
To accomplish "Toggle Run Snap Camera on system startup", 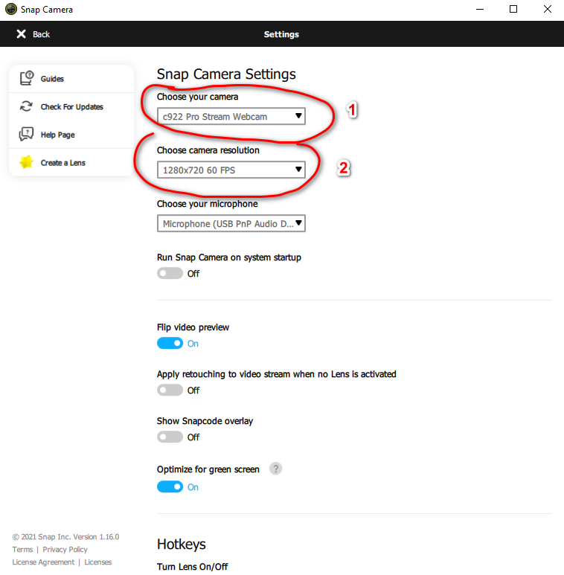I will (170, 273).
